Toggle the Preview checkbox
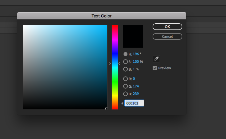Screen dimensions: 226x139 click(155, 68)
